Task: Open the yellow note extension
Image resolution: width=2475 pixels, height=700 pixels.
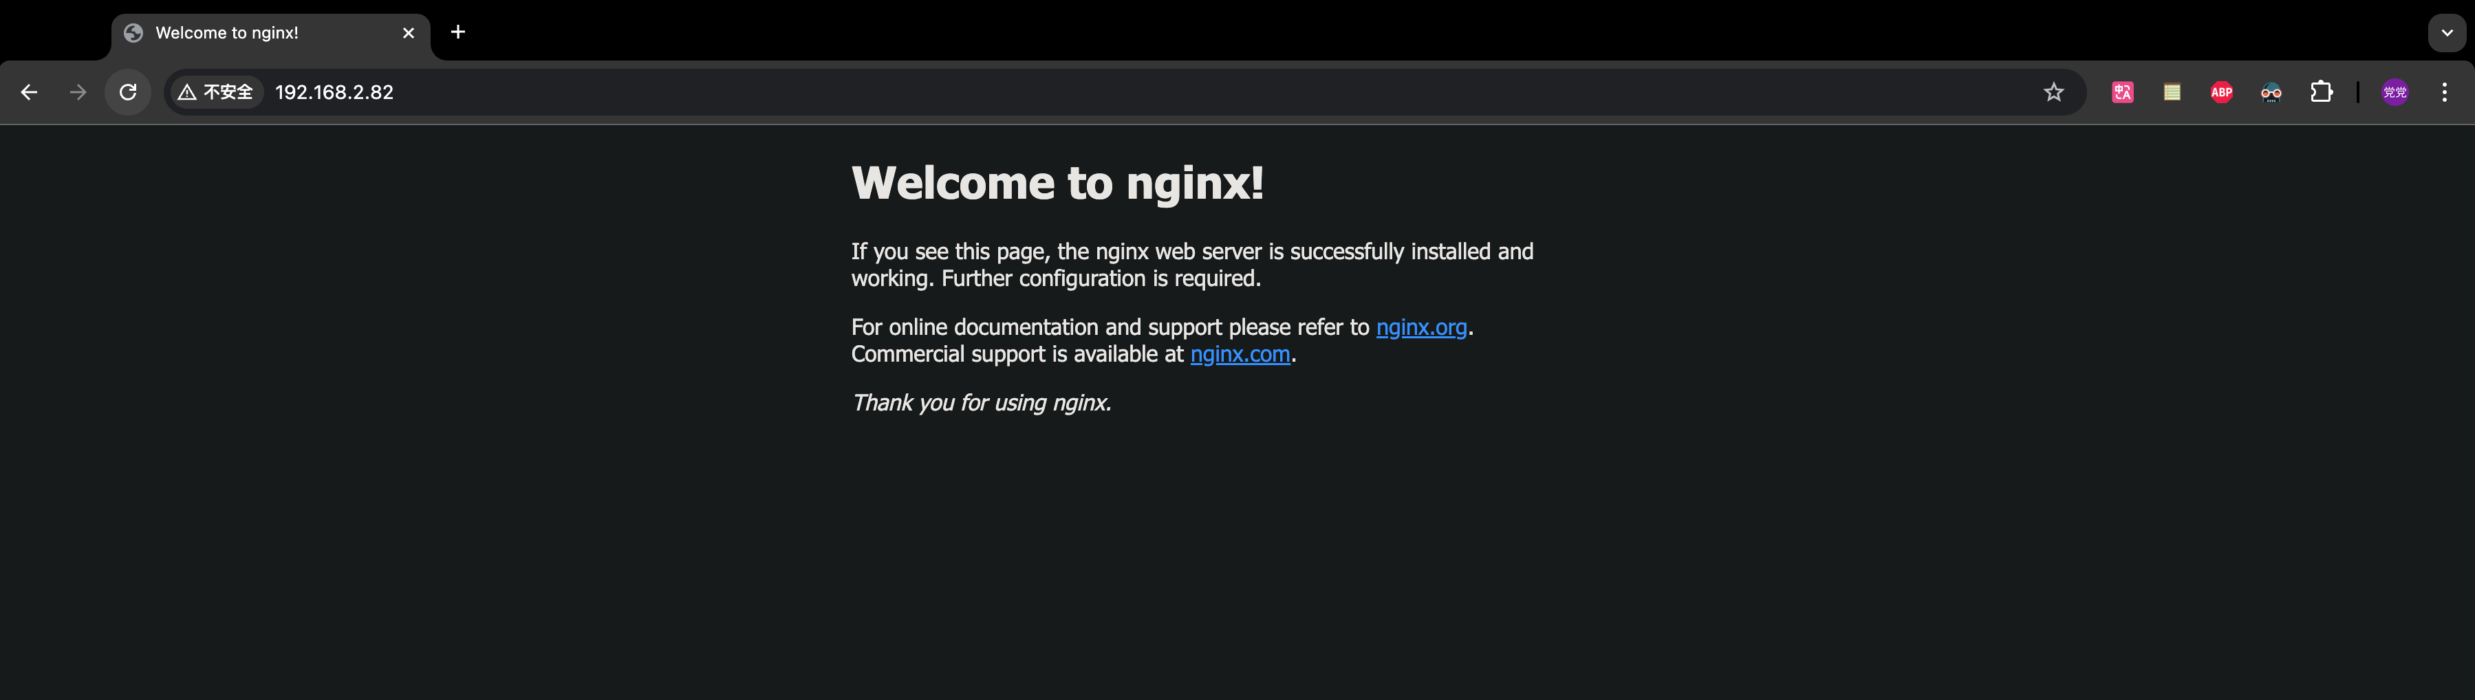Action: pos(2172,92)
